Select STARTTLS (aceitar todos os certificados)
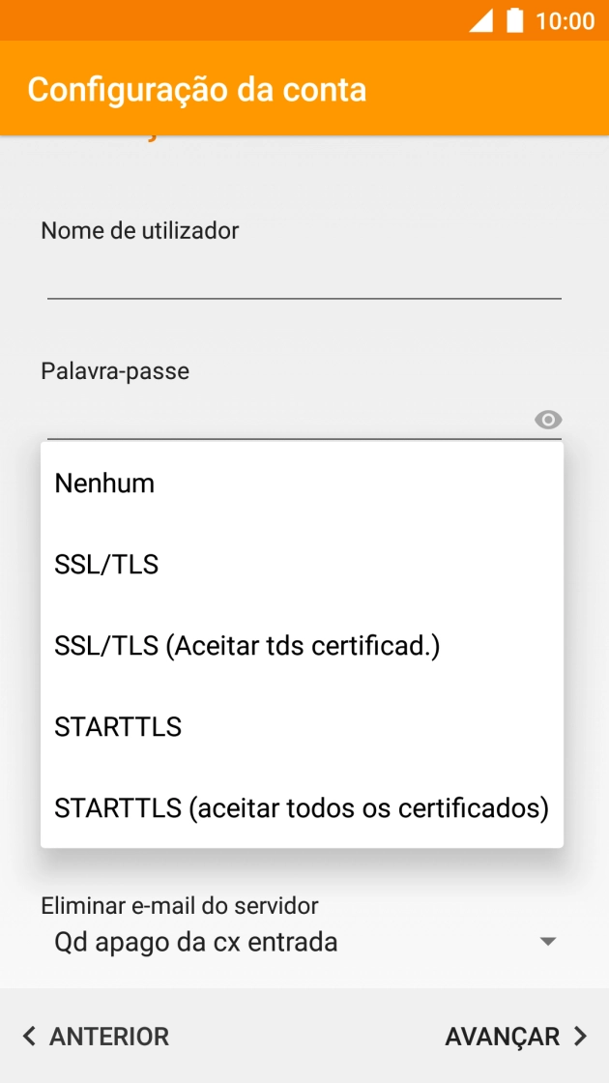The height and width of the screenshot is (1083, 609). coord(302,808)
